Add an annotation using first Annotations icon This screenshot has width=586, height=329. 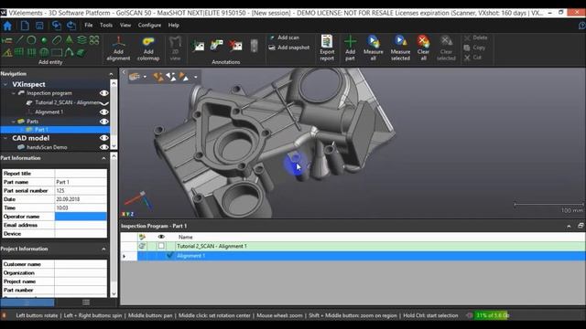pyautogui.click(x=198, y=46)
